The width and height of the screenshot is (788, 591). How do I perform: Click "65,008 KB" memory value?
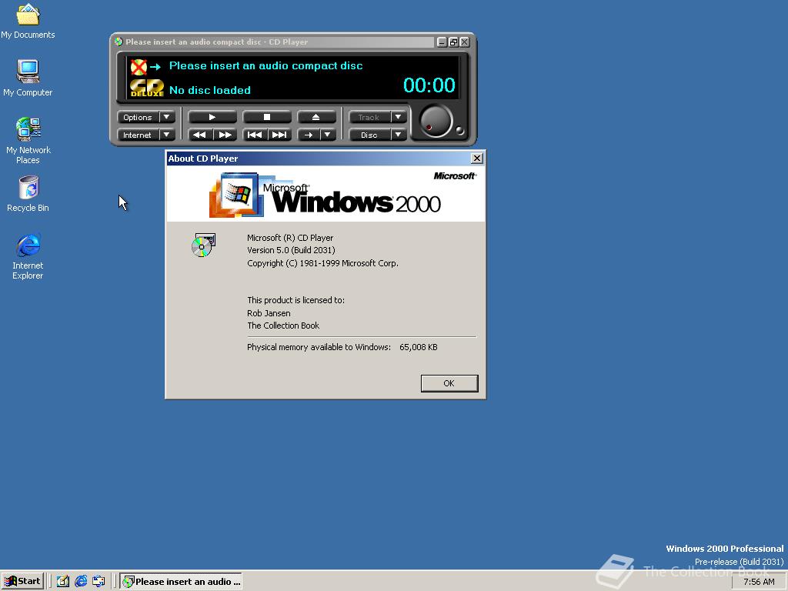click(418, 347)
